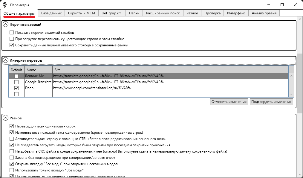The height and width of the screenshot is (178, 303).
Task: Click the Подтвердить изменения button
Action: point(271,102)
